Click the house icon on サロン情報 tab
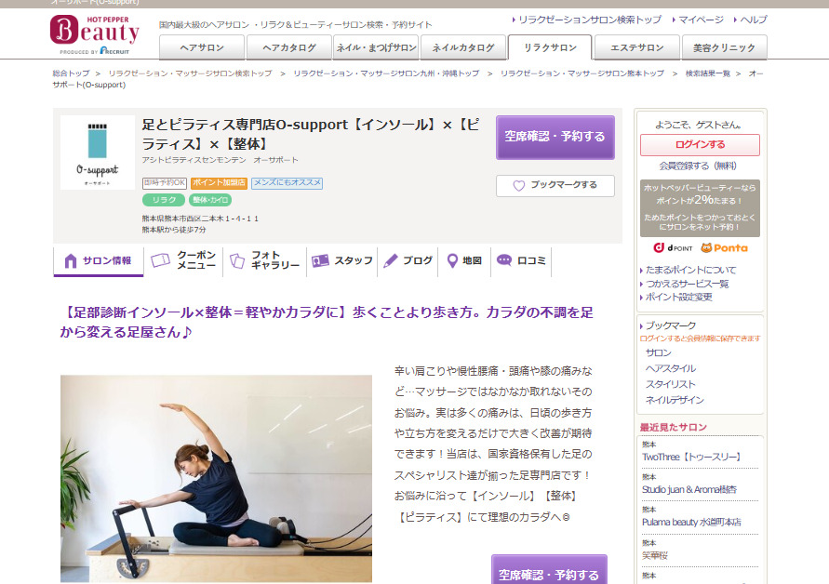Viewport: 829px width, 584px height. (71, 260)
